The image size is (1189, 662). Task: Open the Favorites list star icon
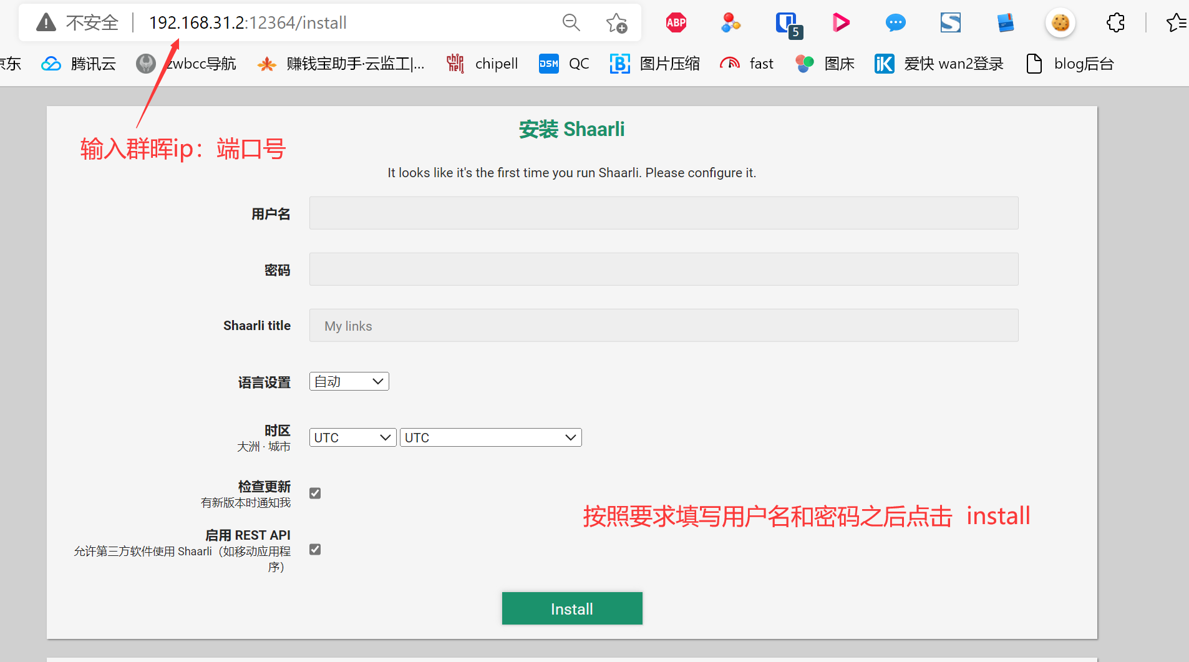[x=1177, y=23]
